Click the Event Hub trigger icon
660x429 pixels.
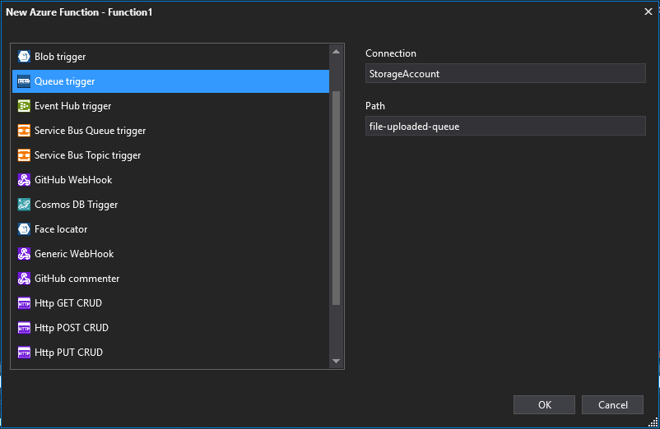pyautogui.click(x=24, y=106)
